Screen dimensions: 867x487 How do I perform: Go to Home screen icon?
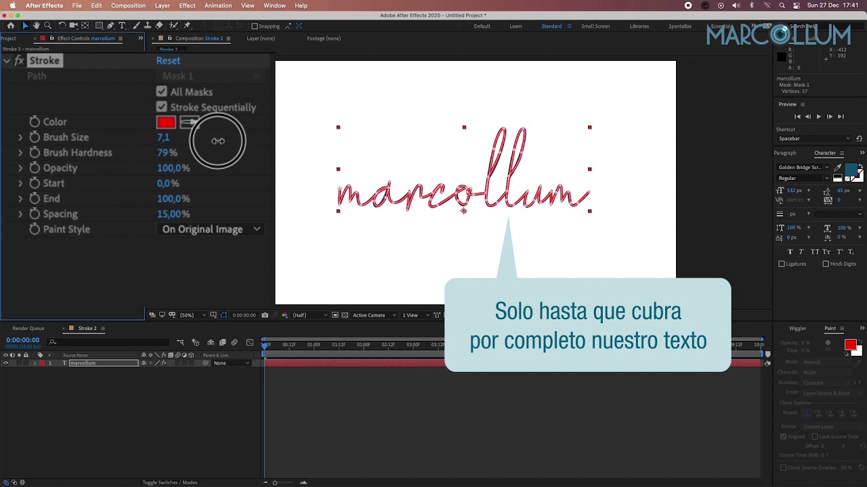(x=10, y=26)
